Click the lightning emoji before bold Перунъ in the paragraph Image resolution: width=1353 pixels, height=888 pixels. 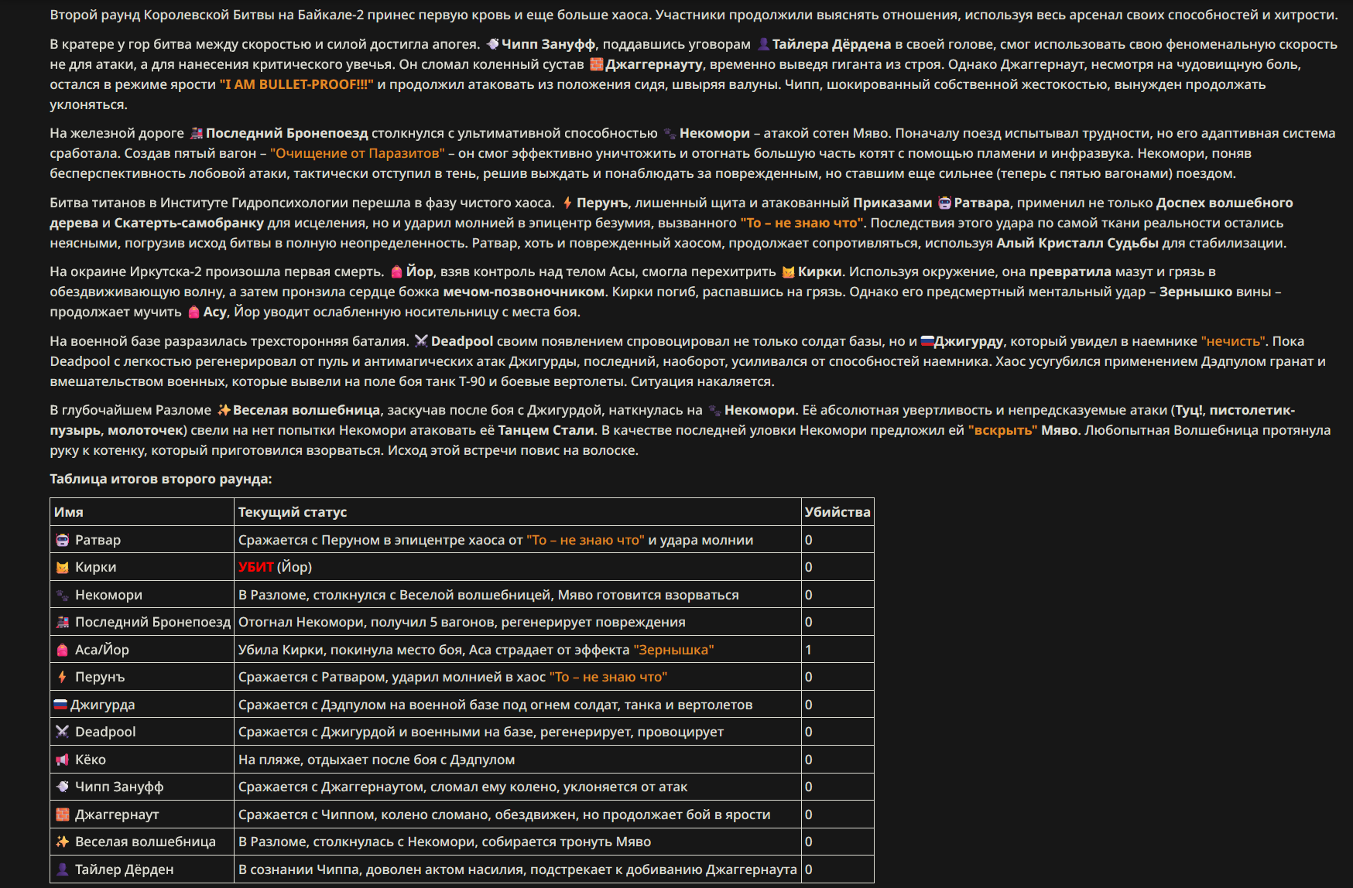point(567,203)
